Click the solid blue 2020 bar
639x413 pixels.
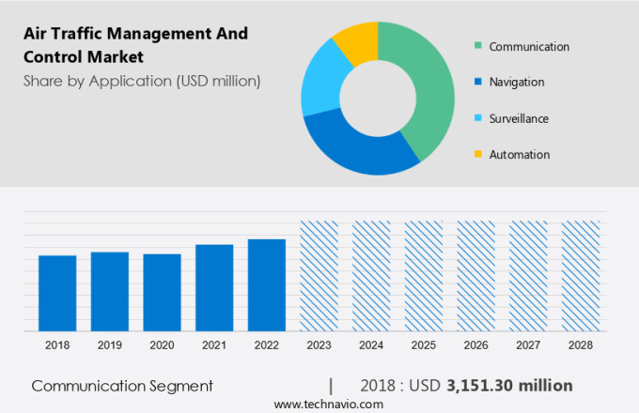click(x=162, y=292)
